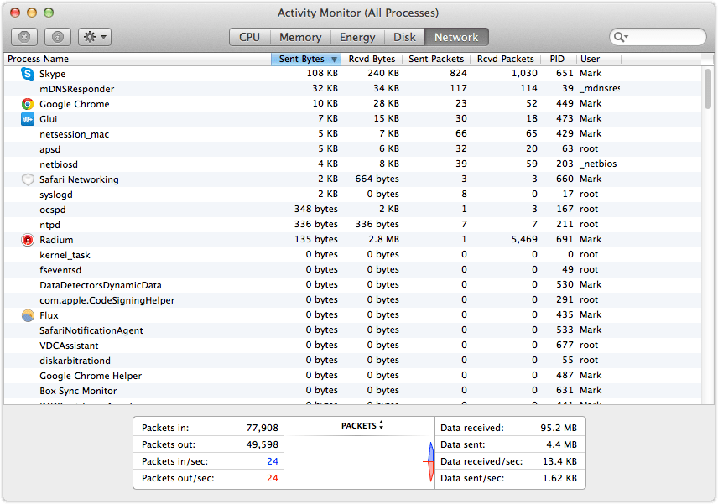
Task: Select the diskarbitrationd process
Action: tap(352, 361)
